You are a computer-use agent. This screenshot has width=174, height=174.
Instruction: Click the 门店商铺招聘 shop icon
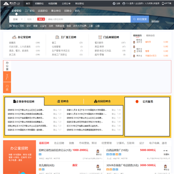100,37
